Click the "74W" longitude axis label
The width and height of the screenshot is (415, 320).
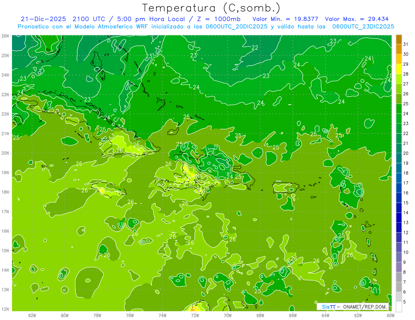tap(163, 315)
